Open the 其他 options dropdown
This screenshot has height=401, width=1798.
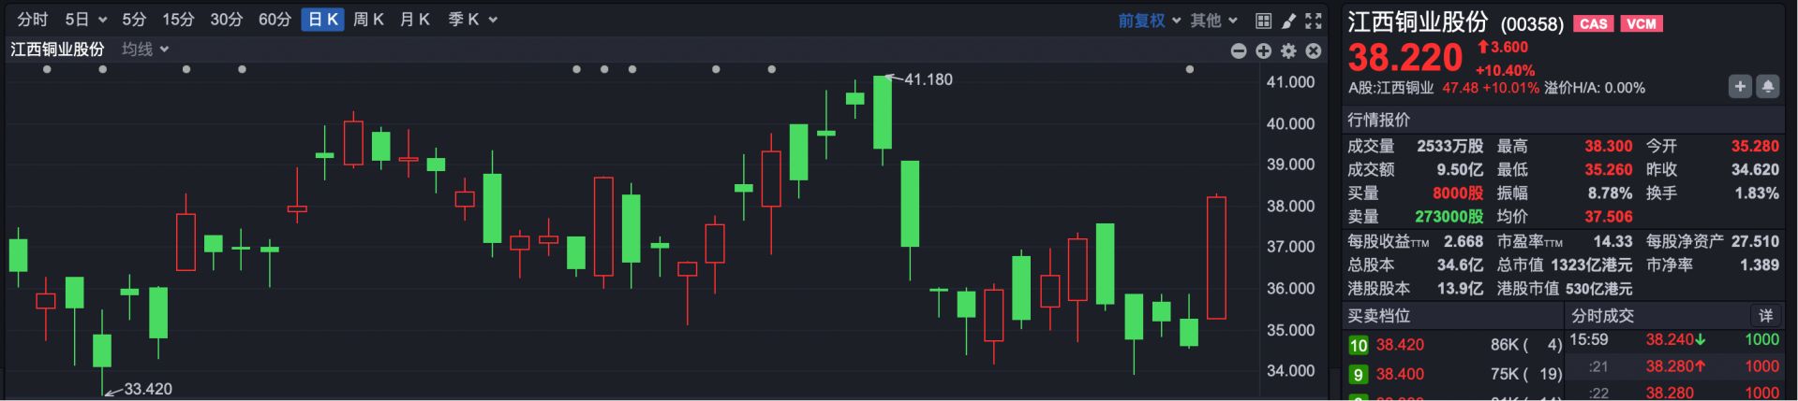click(x=1214, y=21)
